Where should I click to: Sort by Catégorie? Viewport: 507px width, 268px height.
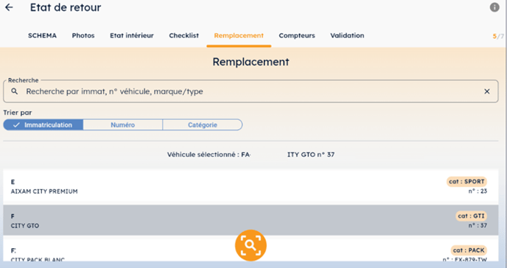pyautogui.click(x=203, y=125)
